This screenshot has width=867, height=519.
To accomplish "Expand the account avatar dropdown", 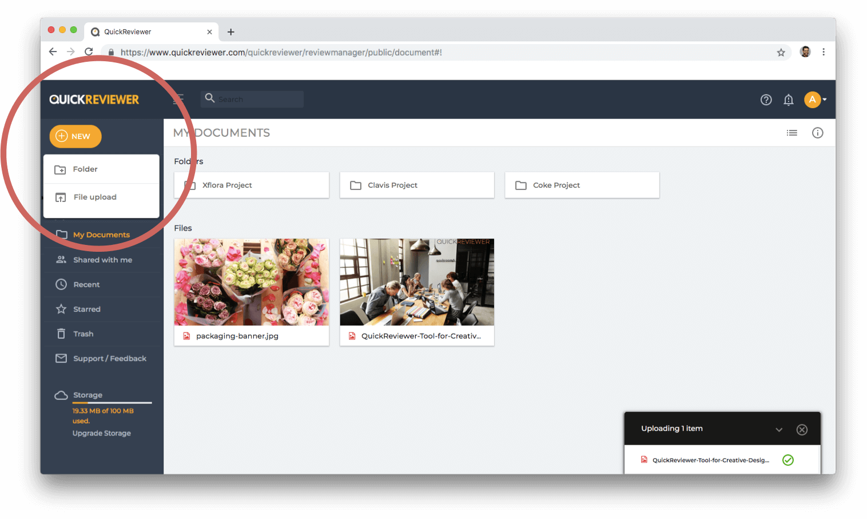I will click(816, 100).
